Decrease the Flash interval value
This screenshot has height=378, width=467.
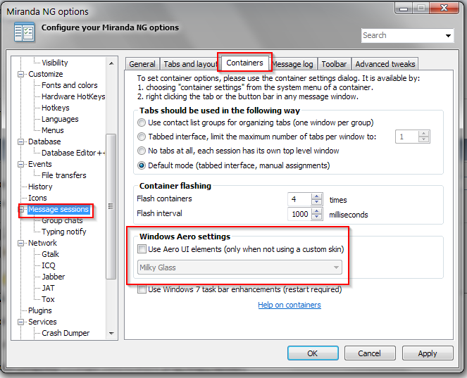(x=316, y=217)
